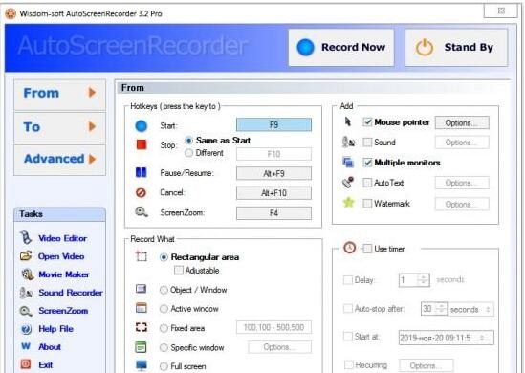Open the Movie Maker link

(64, 274)
